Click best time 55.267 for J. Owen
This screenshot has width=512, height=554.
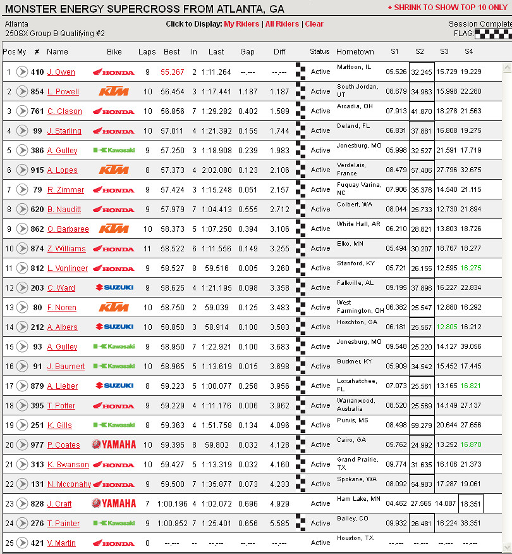(172, 72)
